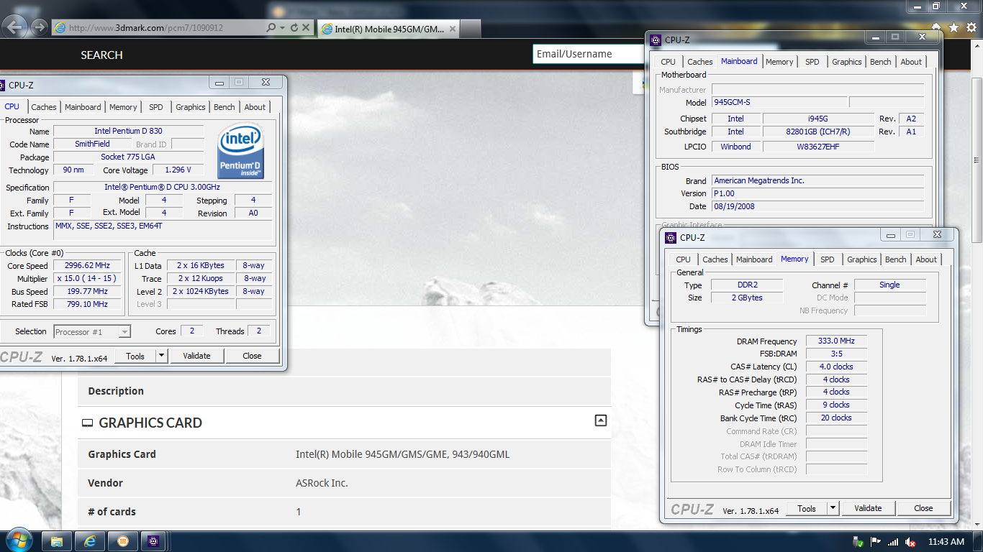Screen dimensions: 983x552
Task: Click Close button in the Memory window
Action: click(x=923, y=508)
